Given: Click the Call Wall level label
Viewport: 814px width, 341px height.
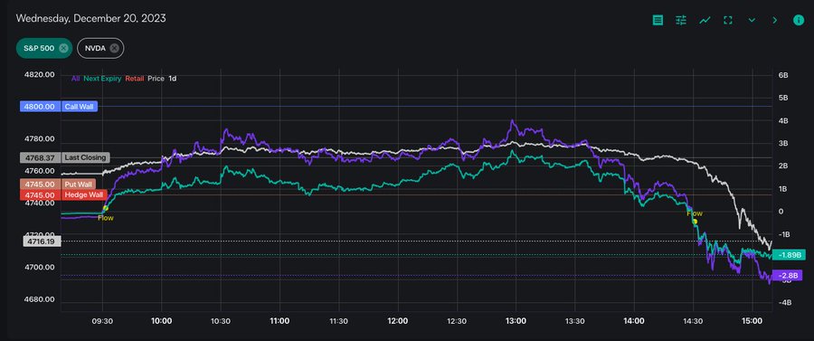Looking at the screenshot, I should click(80, 107).
